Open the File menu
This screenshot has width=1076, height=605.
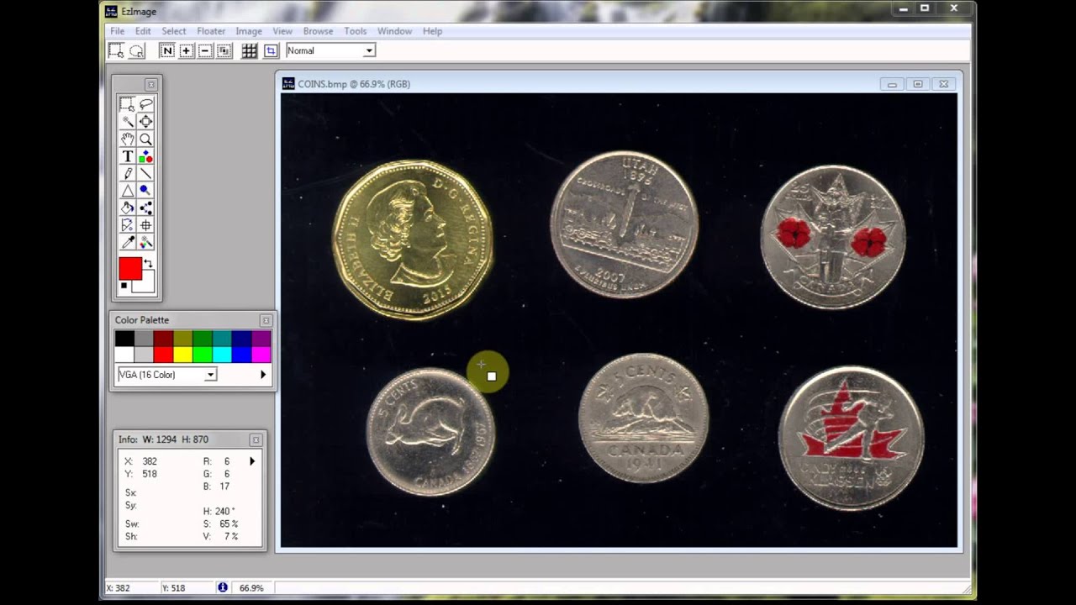pyautogui.click(x=118, y=31)
